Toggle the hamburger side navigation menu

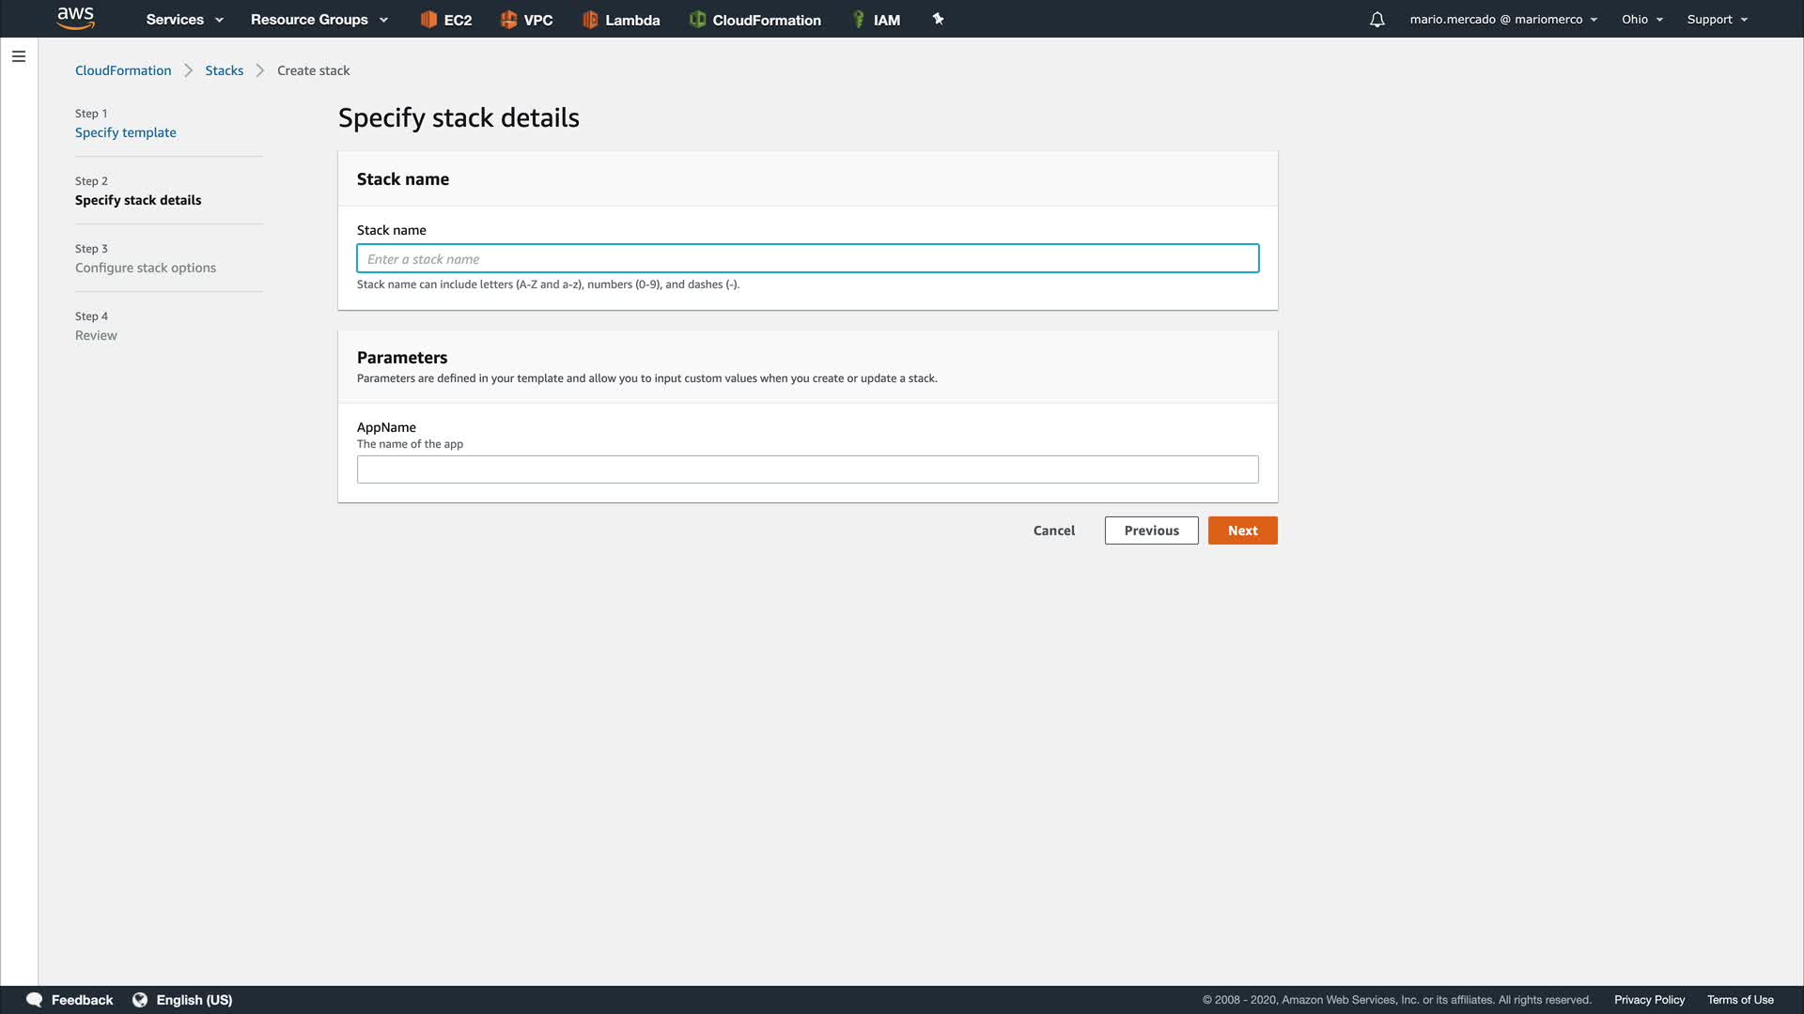19,56
